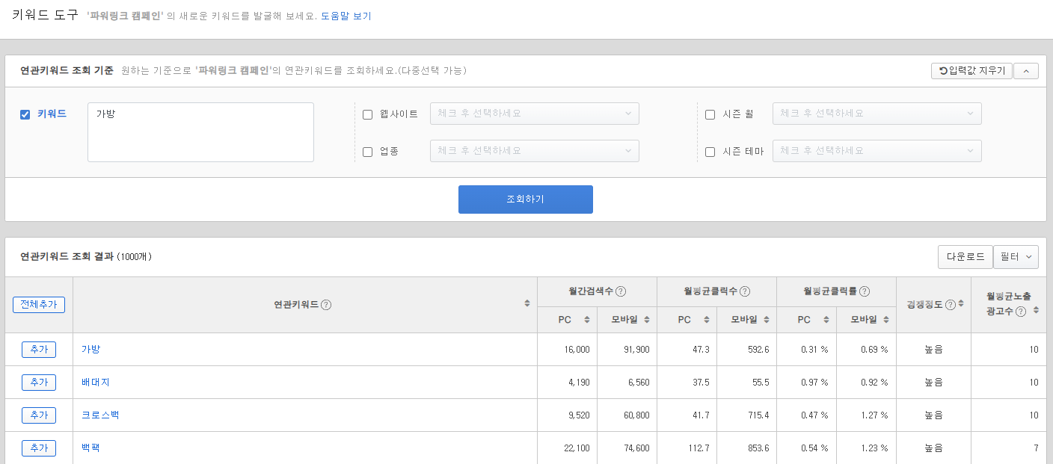Viewport: 1053px width, 464px height.
Task: Open the 도움말 보기 link
Action: (x=346, y=15)
